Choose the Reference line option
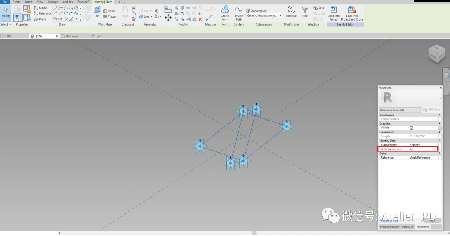Viewport: 450px width, 236px height. point(43,13)
